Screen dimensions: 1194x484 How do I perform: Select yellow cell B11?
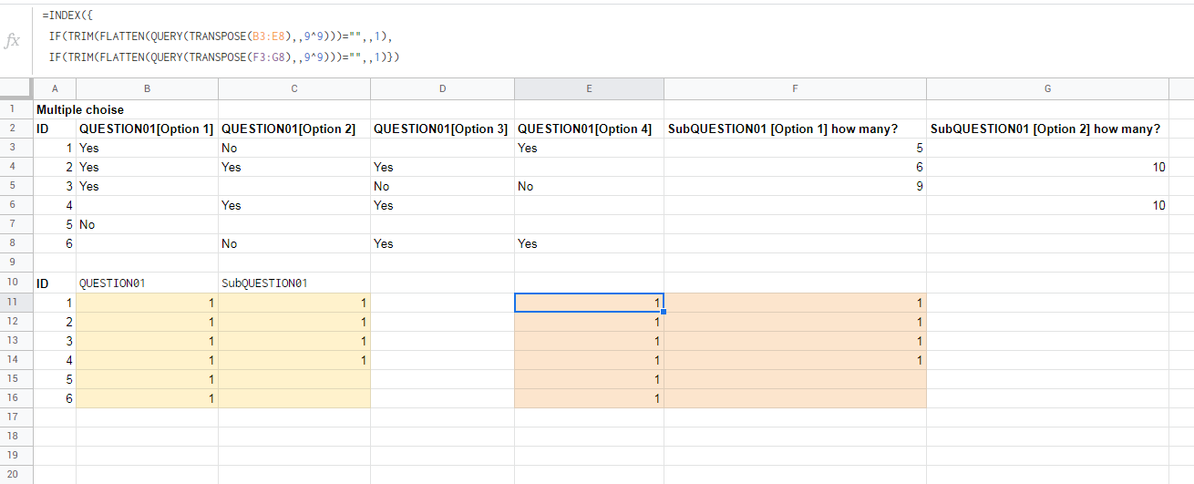point(147,302)
